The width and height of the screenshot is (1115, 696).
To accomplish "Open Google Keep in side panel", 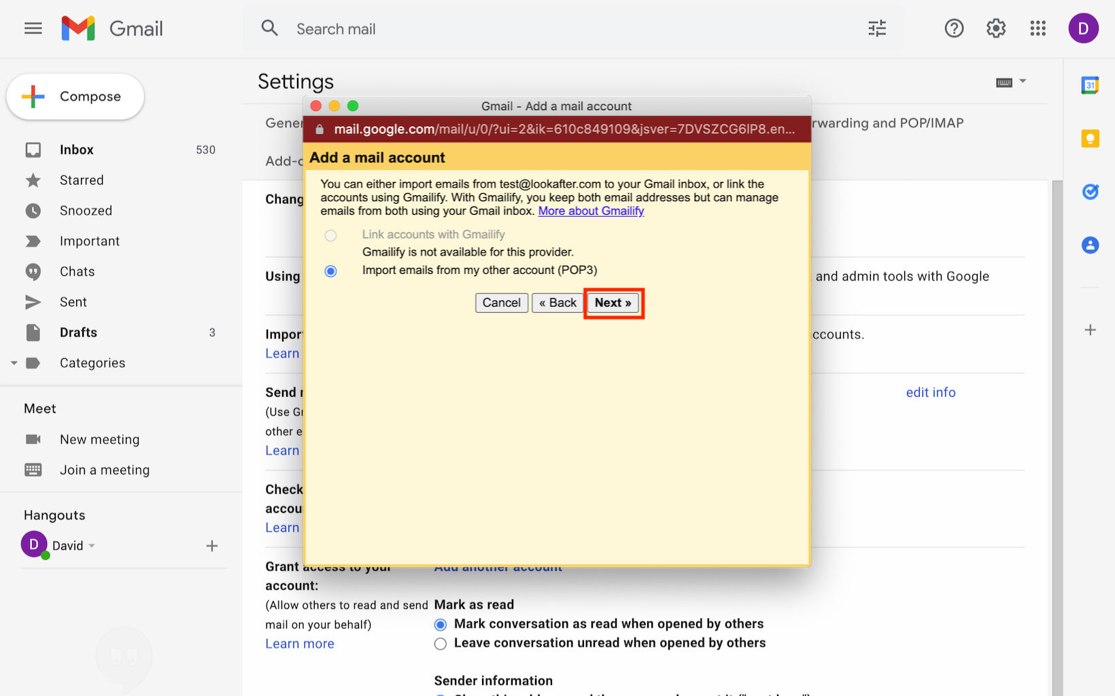I will pyautogui.click(x=1090, y=139).
